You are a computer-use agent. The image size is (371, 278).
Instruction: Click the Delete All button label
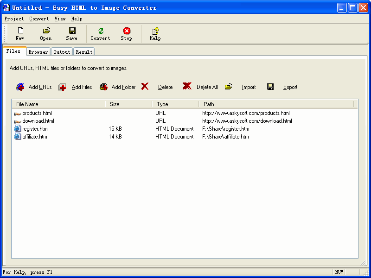207,87
